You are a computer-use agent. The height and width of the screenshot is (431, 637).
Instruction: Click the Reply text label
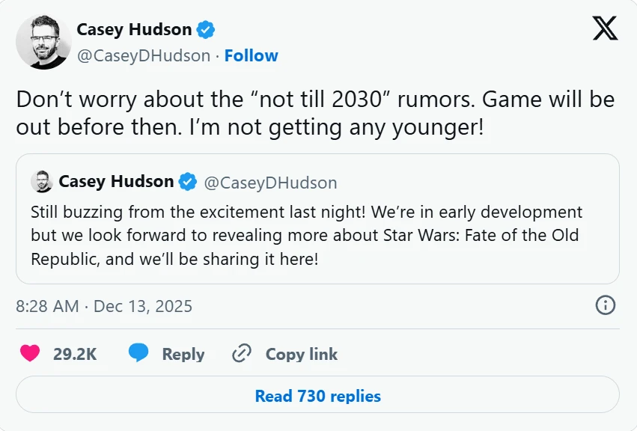(183, 354)
